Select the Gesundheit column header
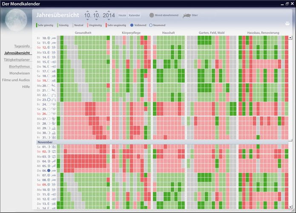Viewport: 296px width, 213px height. click(83, 32)
